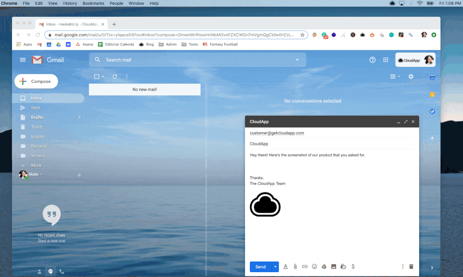
Task: Open a new Chrome tab
Action: (x=114, y=24)
